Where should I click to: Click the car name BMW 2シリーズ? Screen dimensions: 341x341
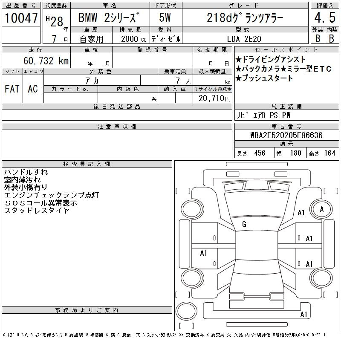(x=109, y=17)
